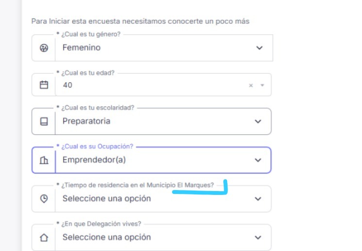The height and width of the screenshot is (251, 362).
Task: Open the Ocupación dropdown chevron
Action: 258,160
